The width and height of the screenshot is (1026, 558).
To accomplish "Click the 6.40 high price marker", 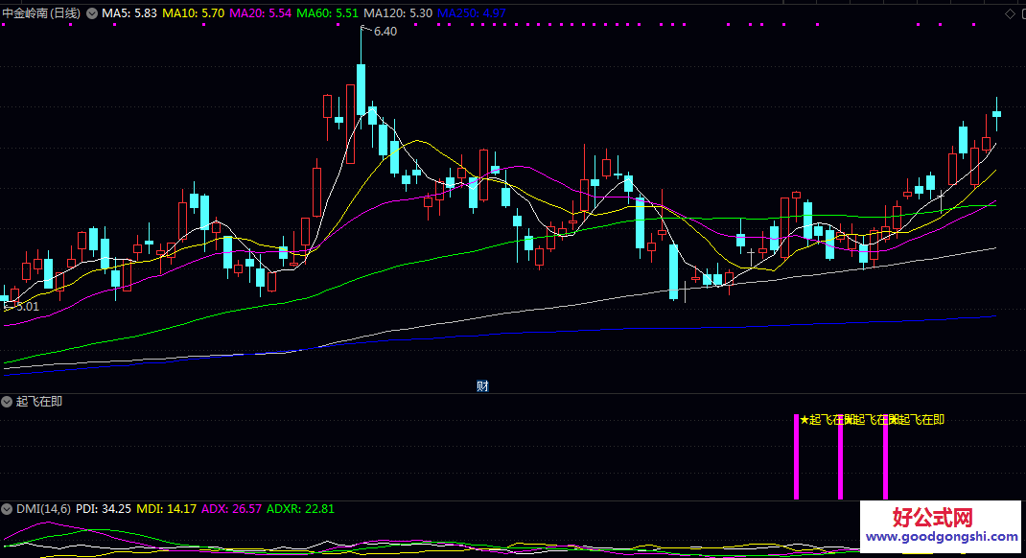I will tap(385, 32).
